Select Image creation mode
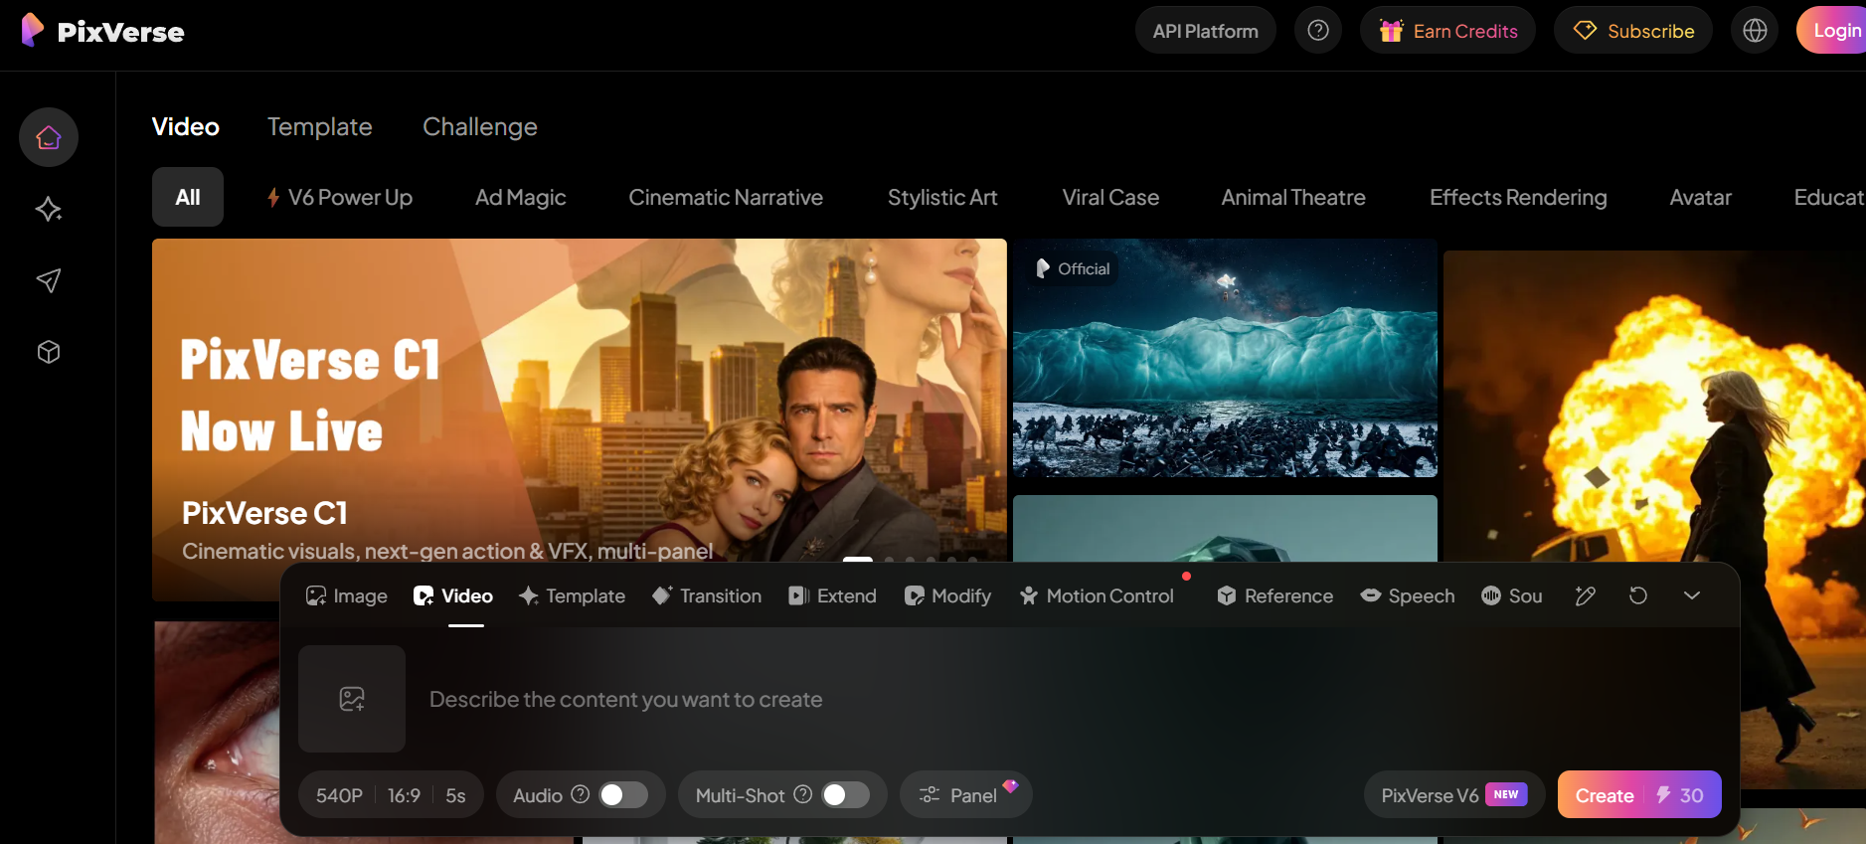 pos(347,595)
